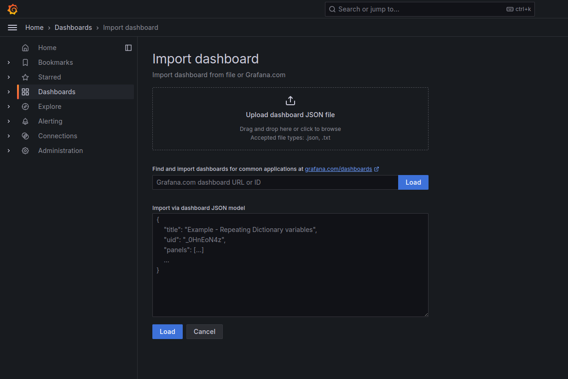Click the Grafana logo icon
568x379 pixels.
pos(13,9)
